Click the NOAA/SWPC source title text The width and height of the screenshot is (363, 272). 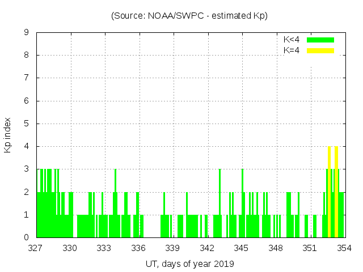point(189,16)
